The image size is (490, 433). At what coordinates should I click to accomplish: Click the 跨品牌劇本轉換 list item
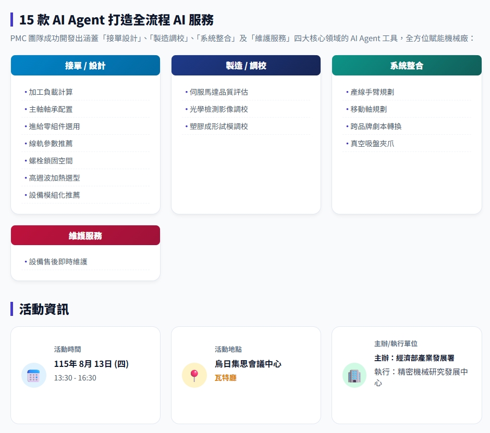click(x=407, y=126)
